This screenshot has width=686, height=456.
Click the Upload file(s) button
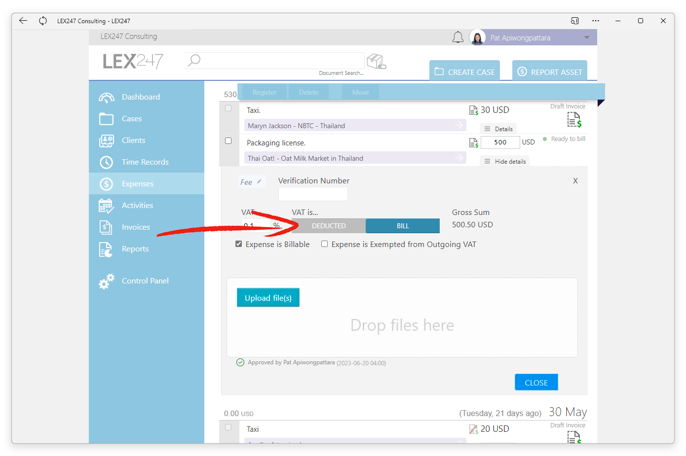tap(268, 298)
